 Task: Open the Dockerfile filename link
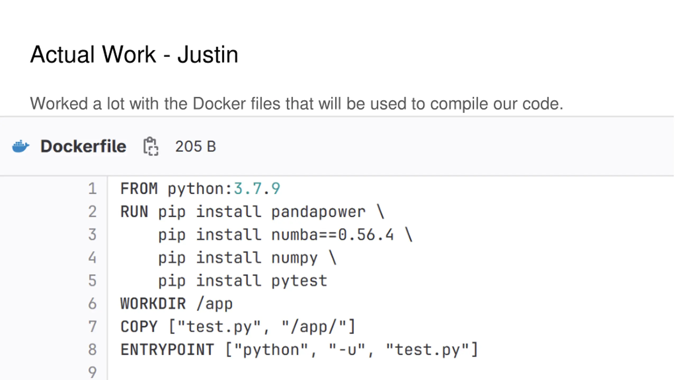[83, 146]
